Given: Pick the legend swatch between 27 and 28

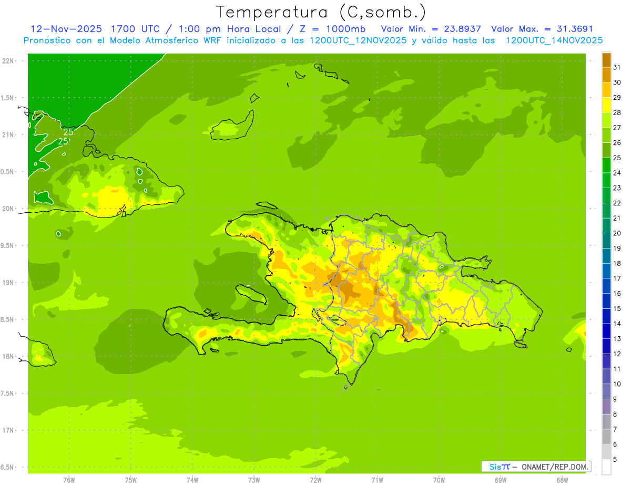Looking at the screenshot, I should pos(606,120).
